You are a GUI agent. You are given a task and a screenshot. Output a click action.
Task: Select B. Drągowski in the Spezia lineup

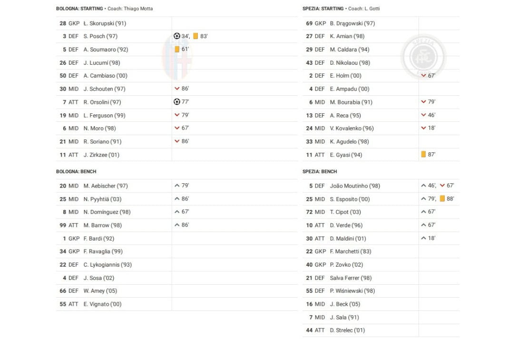click(352, 23)
